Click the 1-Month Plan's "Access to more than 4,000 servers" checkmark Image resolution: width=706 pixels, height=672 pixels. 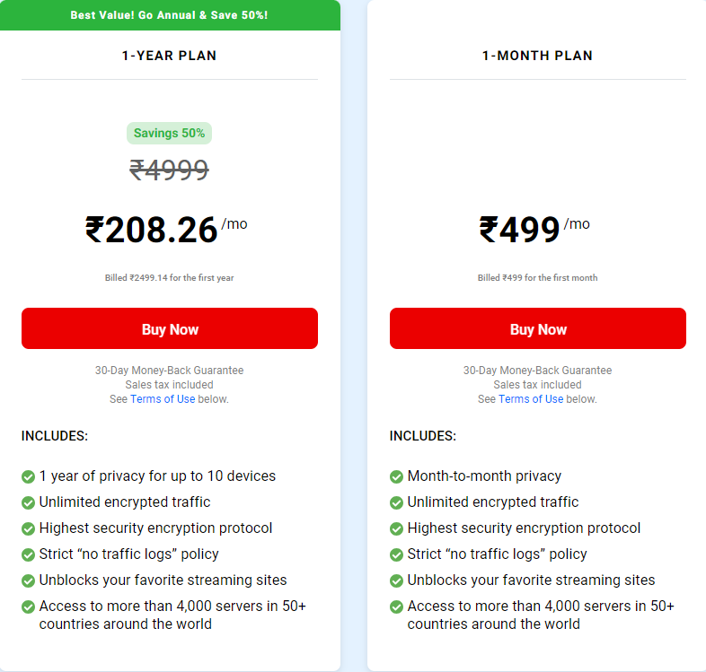[397, 607]
